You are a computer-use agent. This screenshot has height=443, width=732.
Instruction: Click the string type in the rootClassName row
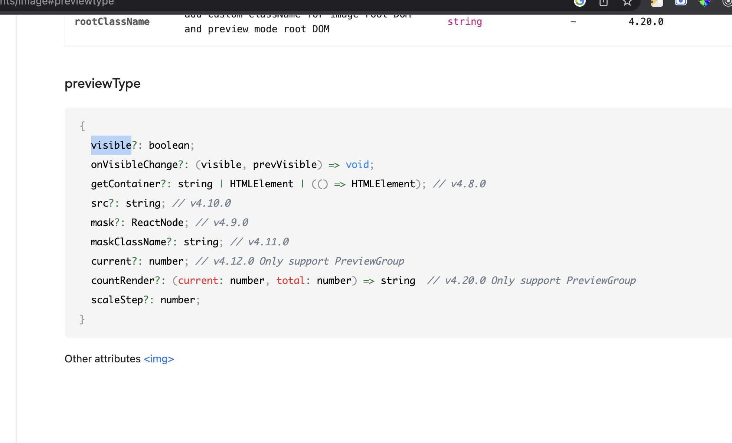(x=465, y=22)
